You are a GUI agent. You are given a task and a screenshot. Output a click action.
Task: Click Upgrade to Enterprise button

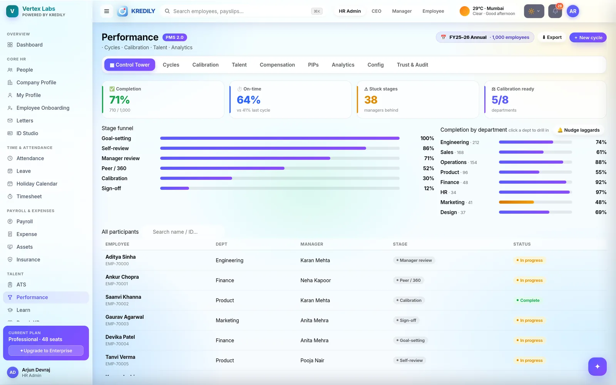coord(46,351)
